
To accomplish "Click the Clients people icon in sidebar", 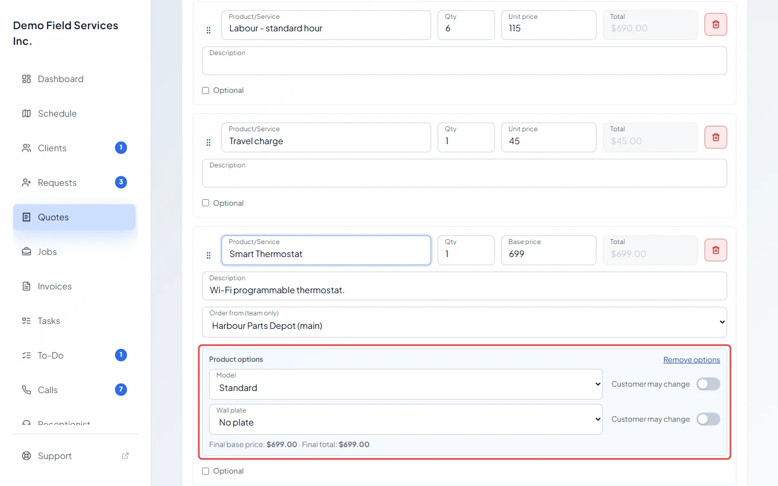I will click(x=26, y=148).
